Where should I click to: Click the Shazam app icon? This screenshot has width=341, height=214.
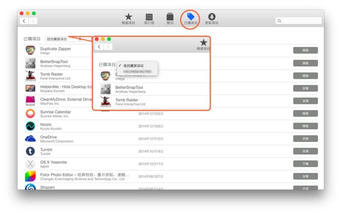click(x=30, y=187)
